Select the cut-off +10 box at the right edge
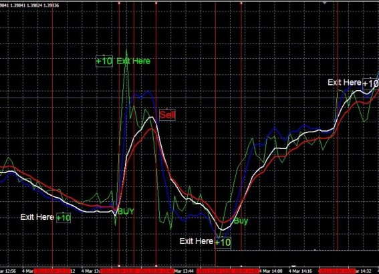Screen dimensions: 379x274 (x=370, y=84)
